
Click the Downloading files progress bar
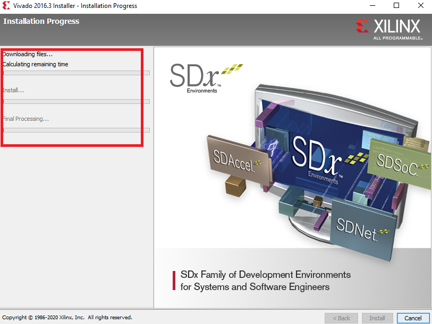click(77, 73)
